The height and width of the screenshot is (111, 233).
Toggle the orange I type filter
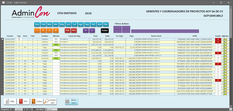pyautogui.click(x=37, y=30)
